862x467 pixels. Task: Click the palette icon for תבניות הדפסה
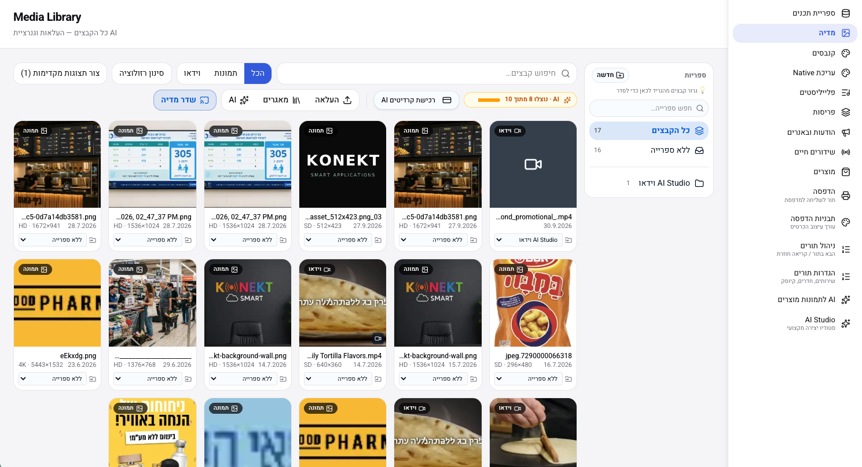tap(846, 222)
